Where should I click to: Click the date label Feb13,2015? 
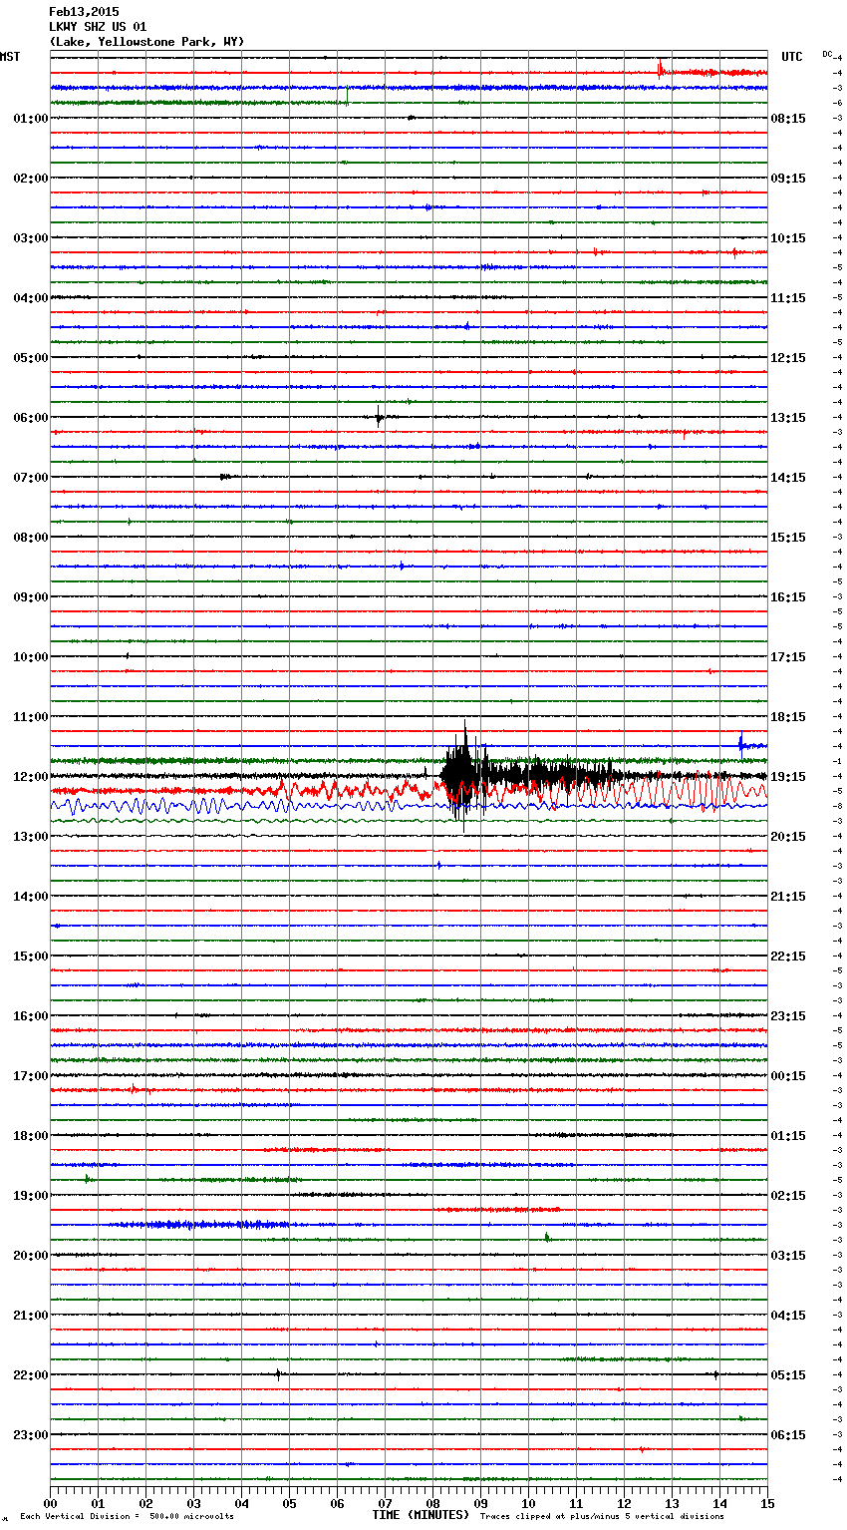pos(84,12)
